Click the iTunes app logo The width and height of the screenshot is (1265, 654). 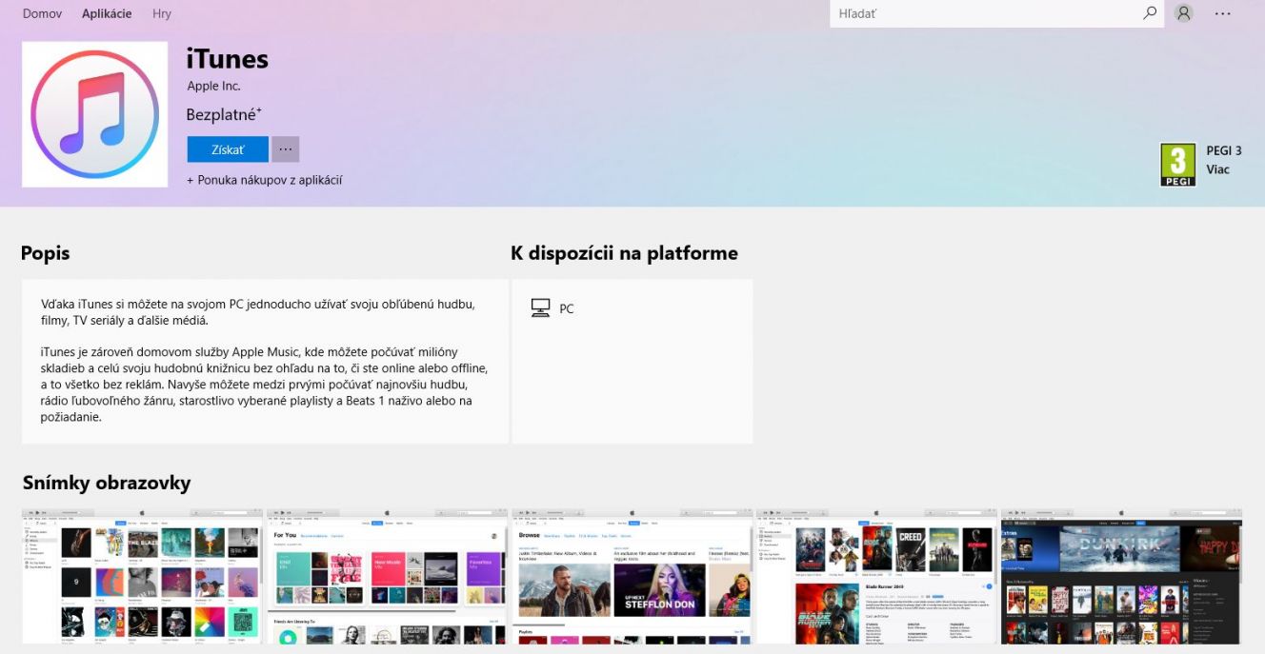pyautogui.click(x=94, y=114)
